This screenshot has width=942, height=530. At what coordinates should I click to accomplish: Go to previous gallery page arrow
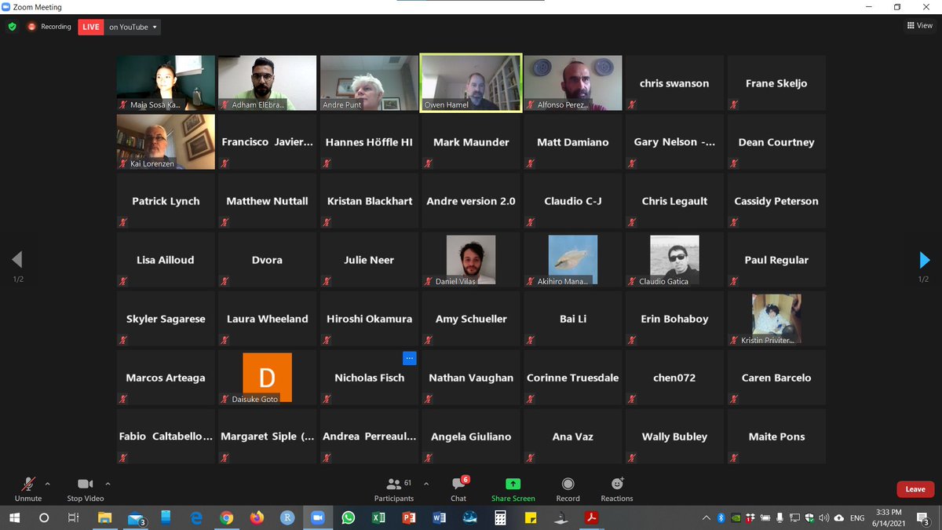[x=17, y=260]
